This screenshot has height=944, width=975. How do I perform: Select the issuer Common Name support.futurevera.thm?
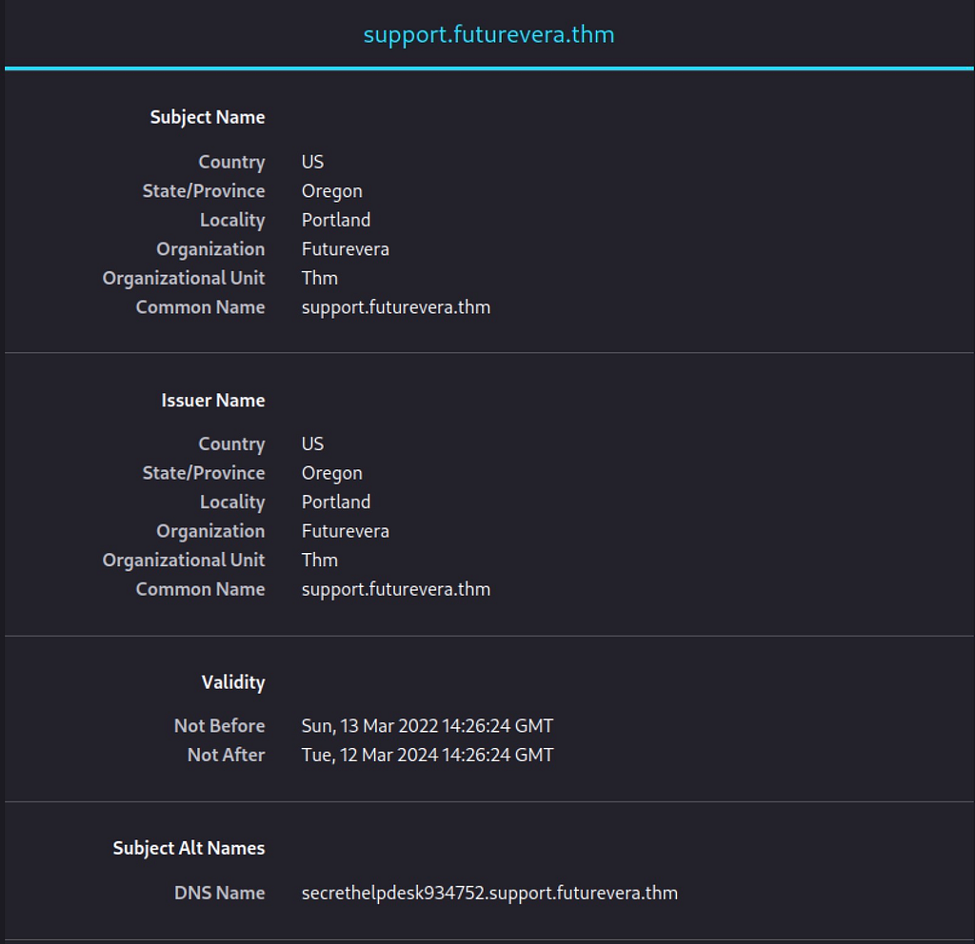click(x=396, y=590)
